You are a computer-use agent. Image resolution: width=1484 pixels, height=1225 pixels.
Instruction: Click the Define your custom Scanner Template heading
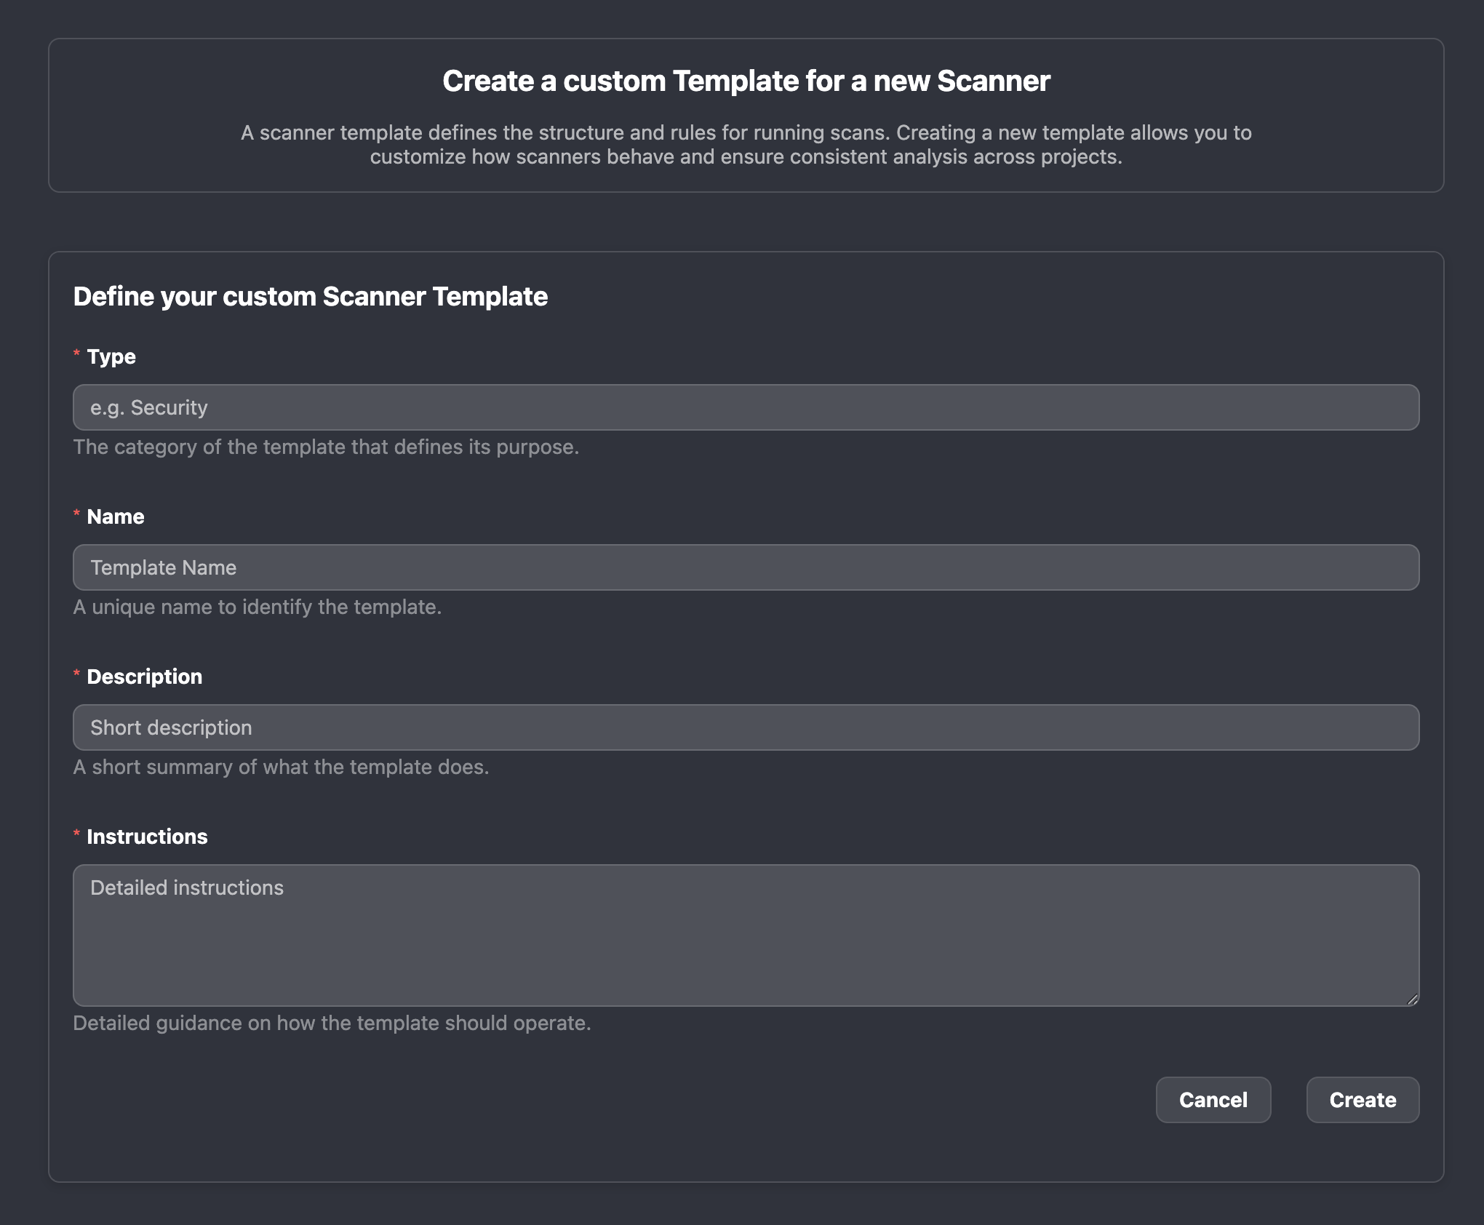[x=311, y=296]
